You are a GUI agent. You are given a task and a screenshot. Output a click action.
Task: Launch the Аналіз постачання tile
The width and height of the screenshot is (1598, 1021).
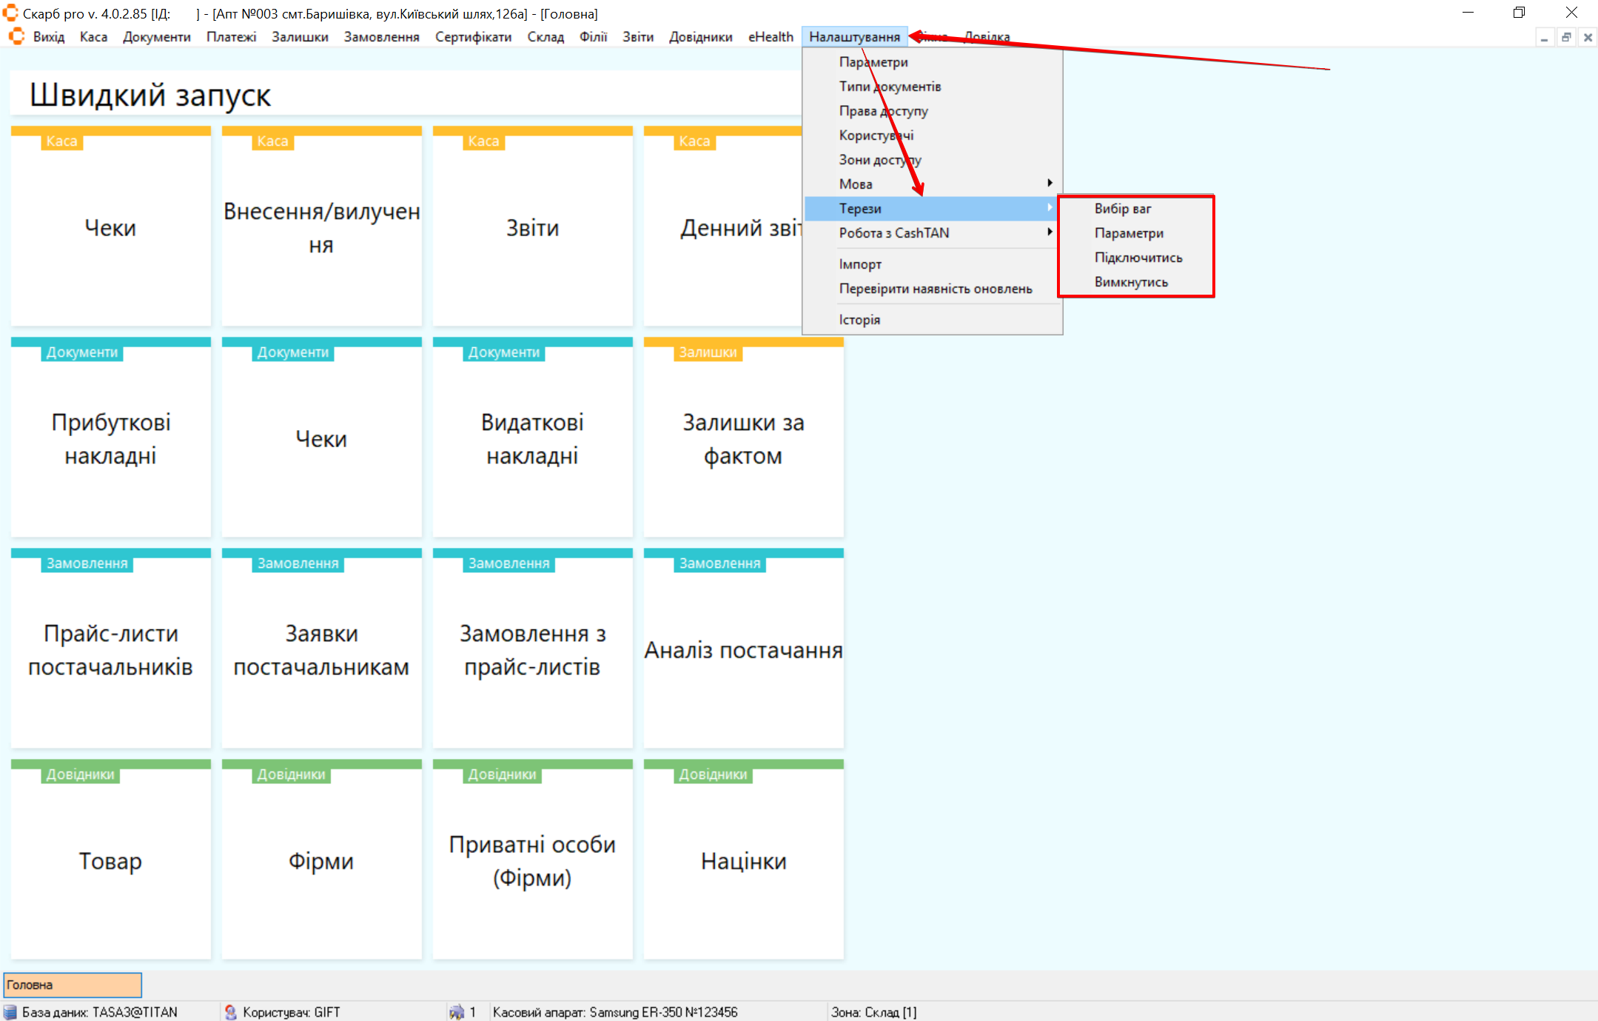[743, 649]
